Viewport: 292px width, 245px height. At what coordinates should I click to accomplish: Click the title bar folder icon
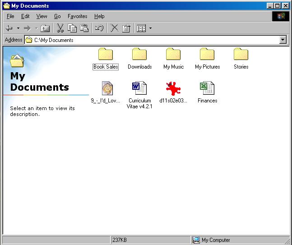tap(6, 6)
